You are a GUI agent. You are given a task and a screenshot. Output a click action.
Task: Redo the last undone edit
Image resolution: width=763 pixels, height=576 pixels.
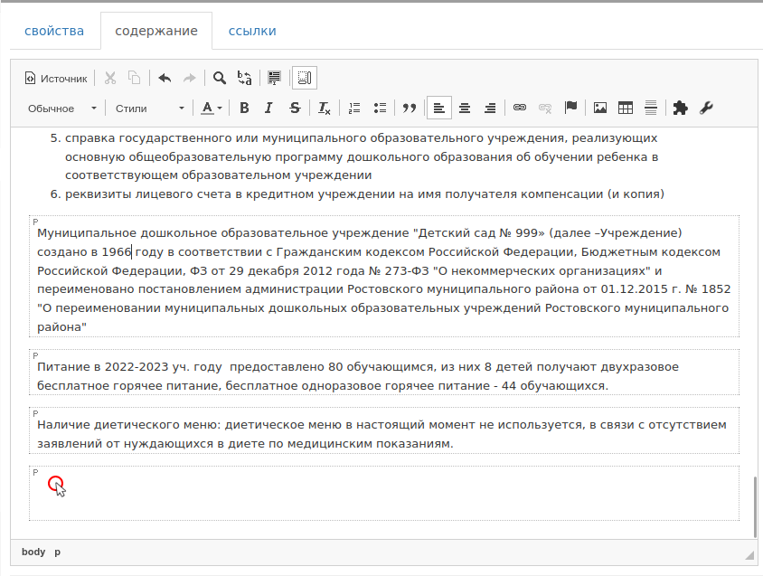189,78
